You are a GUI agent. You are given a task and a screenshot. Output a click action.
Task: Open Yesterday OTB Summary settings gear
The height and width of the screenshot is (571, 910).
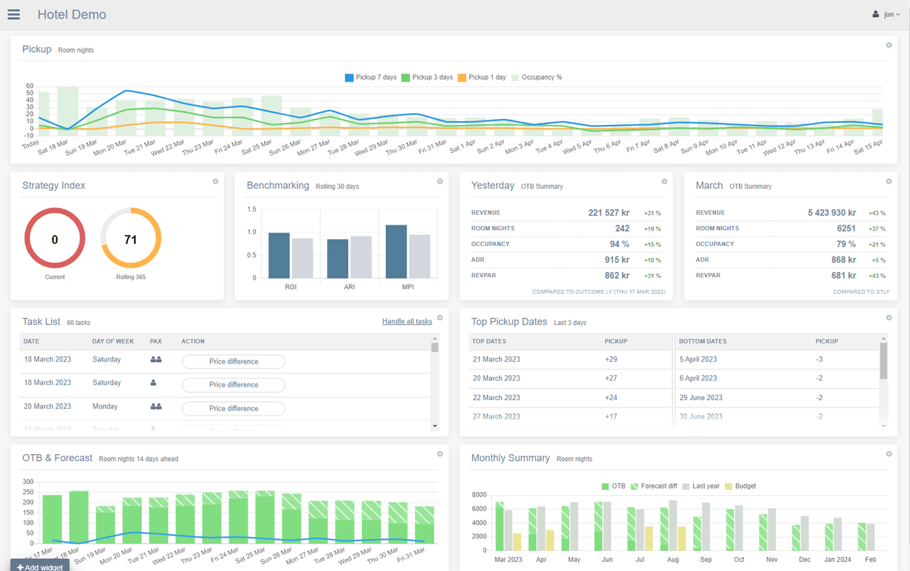pyautogui.click(x=665, y=181)
